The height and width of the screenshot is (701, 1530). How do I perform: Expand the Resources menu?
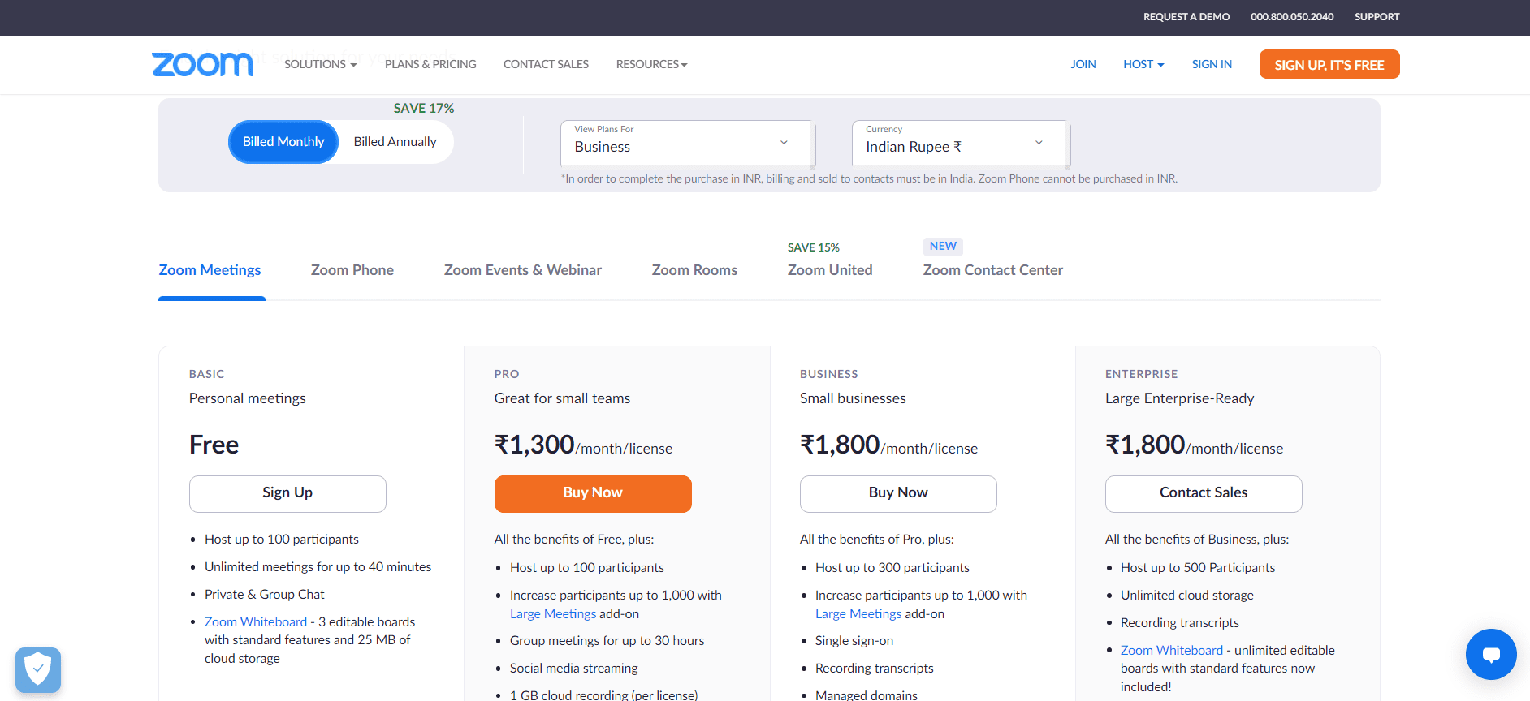tap(651, 64)
